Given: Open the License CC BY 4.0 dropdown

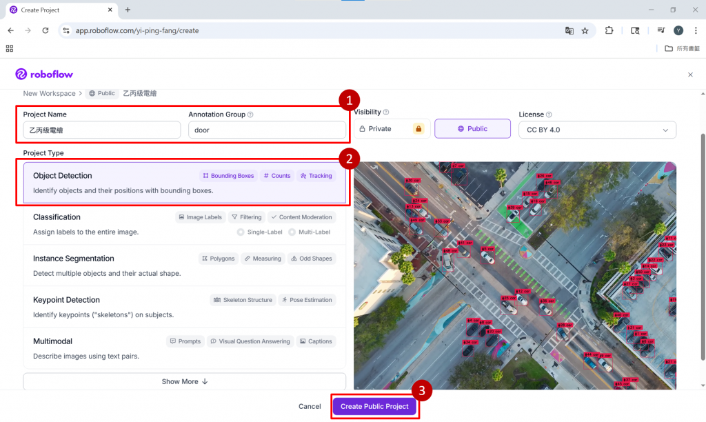Looking at the screenshot, I should pos(597,130).
